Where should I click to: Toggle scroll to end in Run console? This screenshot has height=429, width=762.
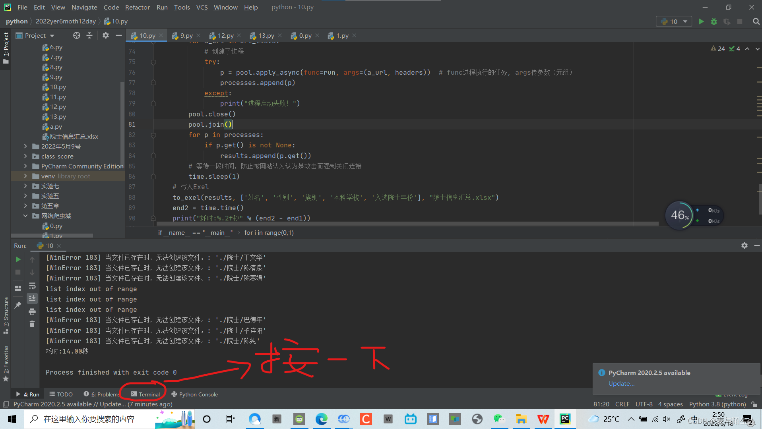point(32,298)
